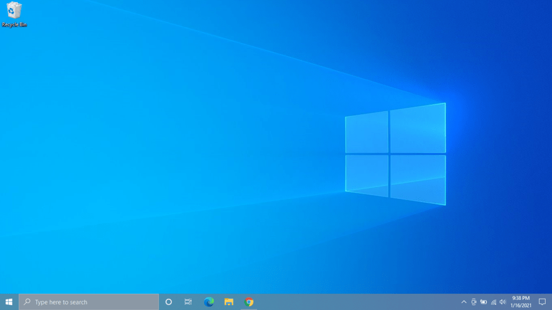Open the Wi-Fi network flyout
This screenshot has width=552, height=310.
pos(494,302)
